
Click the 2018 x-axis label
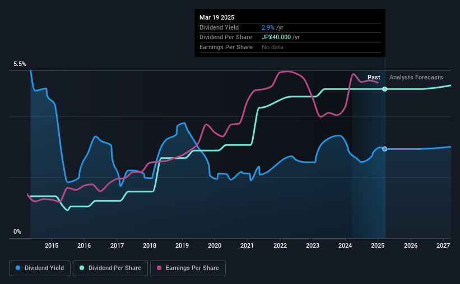point(150,245)
